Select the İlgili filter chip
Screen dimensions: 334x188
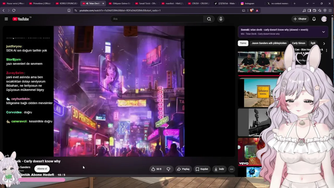coord(313,43)
